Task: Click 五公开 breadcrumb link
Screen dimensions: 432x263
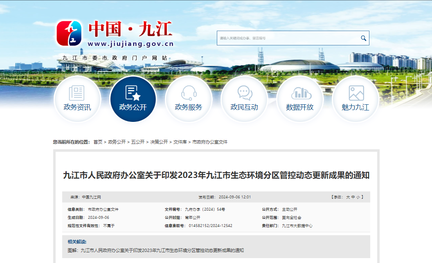Action: (x=138, y=142)
